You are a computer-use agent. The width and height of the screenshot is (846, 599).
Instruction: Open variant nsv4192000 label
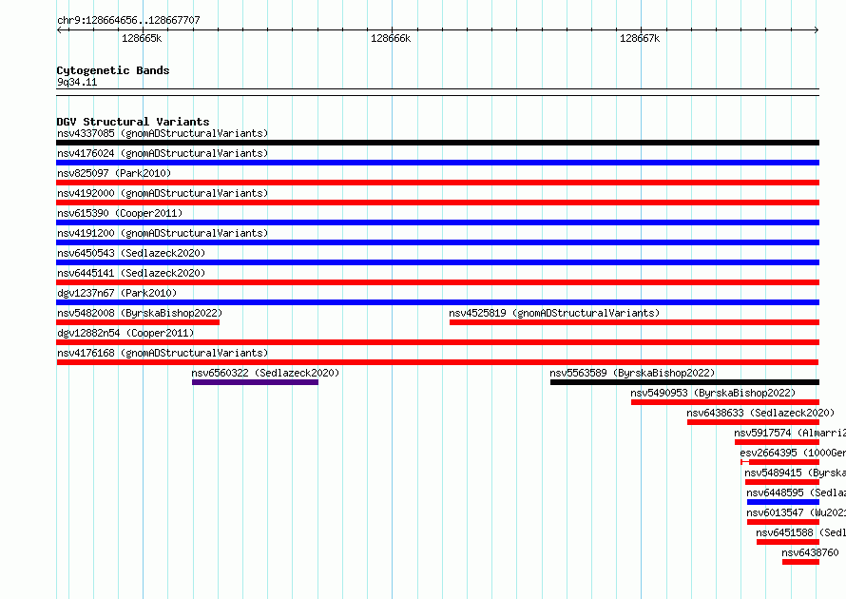(x=163, y=193)
